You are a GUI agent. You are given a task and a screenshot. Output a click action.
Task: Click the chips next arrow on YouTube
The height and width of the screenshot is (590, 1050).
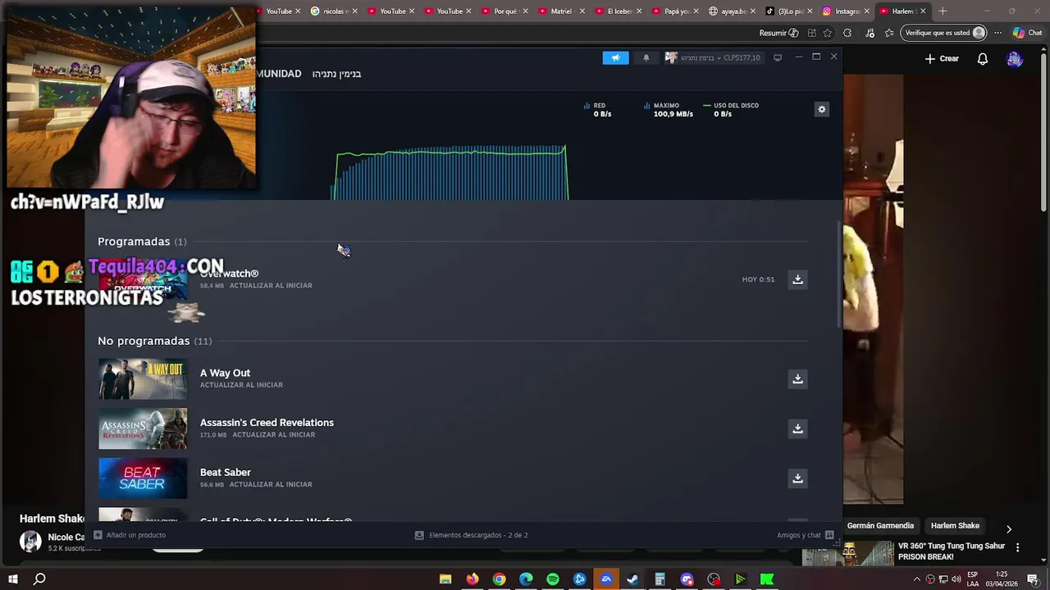[1009, 529]
